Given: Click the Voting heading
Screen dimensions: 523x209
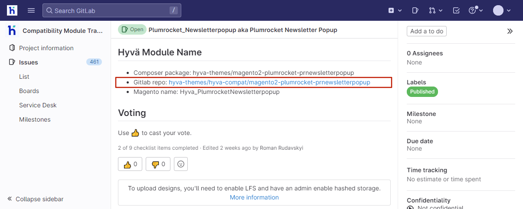Looking at the screenshot, I should tap(132, 113).
